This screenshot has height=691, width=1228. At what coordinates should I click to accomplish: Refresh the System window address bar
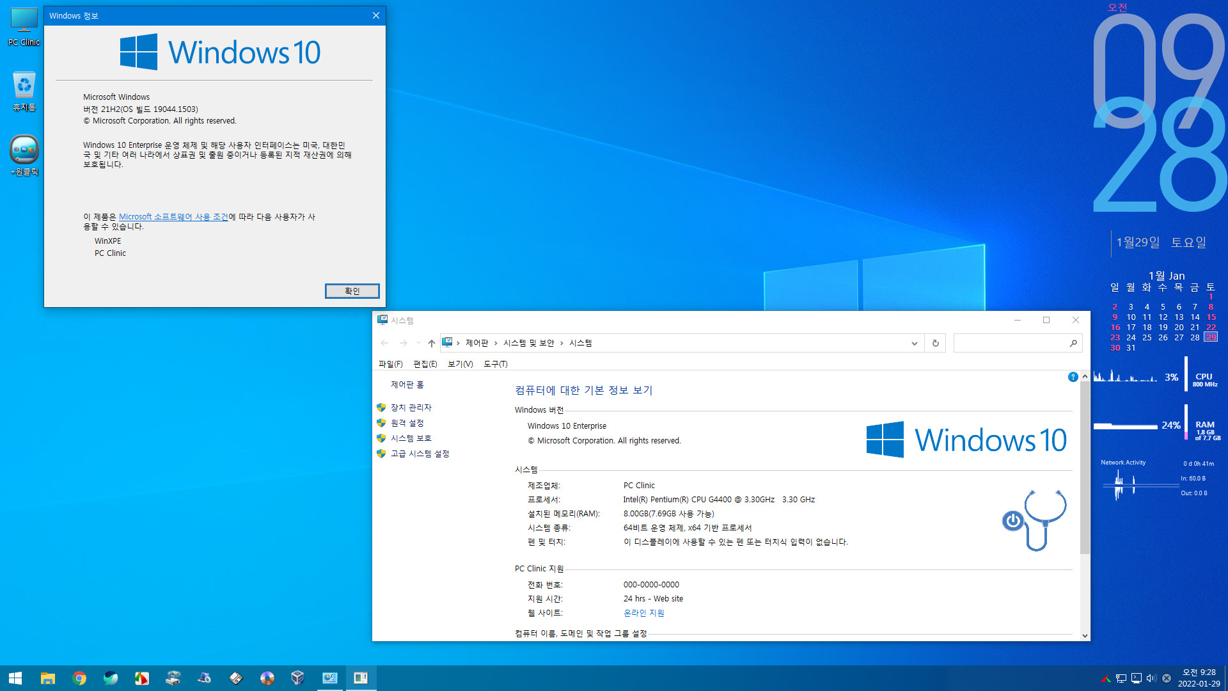click(935, 344)
